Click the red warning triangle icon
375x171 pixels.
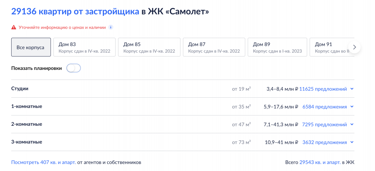pos(14,27)
